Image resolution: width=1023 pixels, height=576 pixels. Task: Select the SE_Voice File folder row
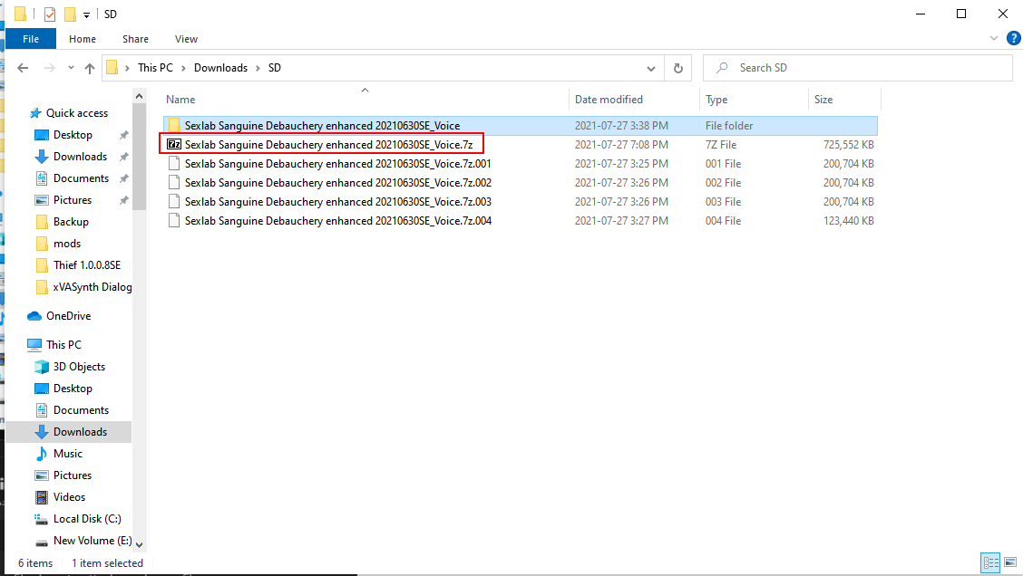click(x=520, y=126)
